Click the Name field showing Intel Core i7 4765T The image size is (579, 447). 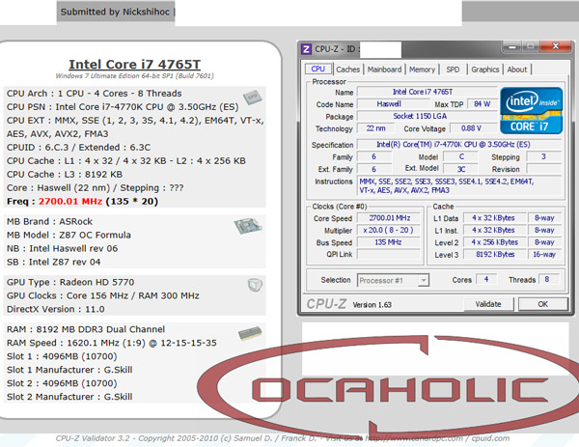[427, 92]
